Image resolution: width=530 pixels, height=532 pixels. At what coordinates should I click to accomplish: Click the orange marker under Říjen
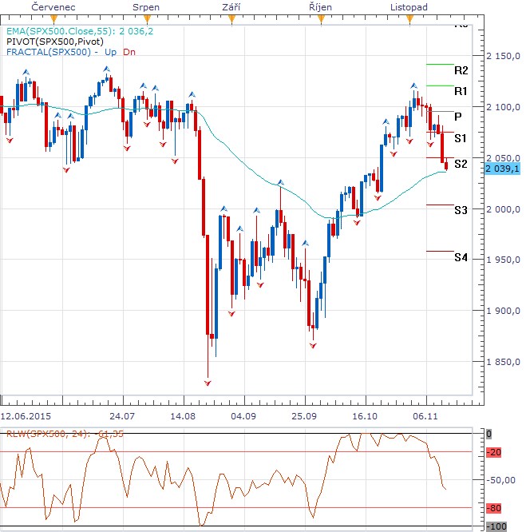click(320, 18)
